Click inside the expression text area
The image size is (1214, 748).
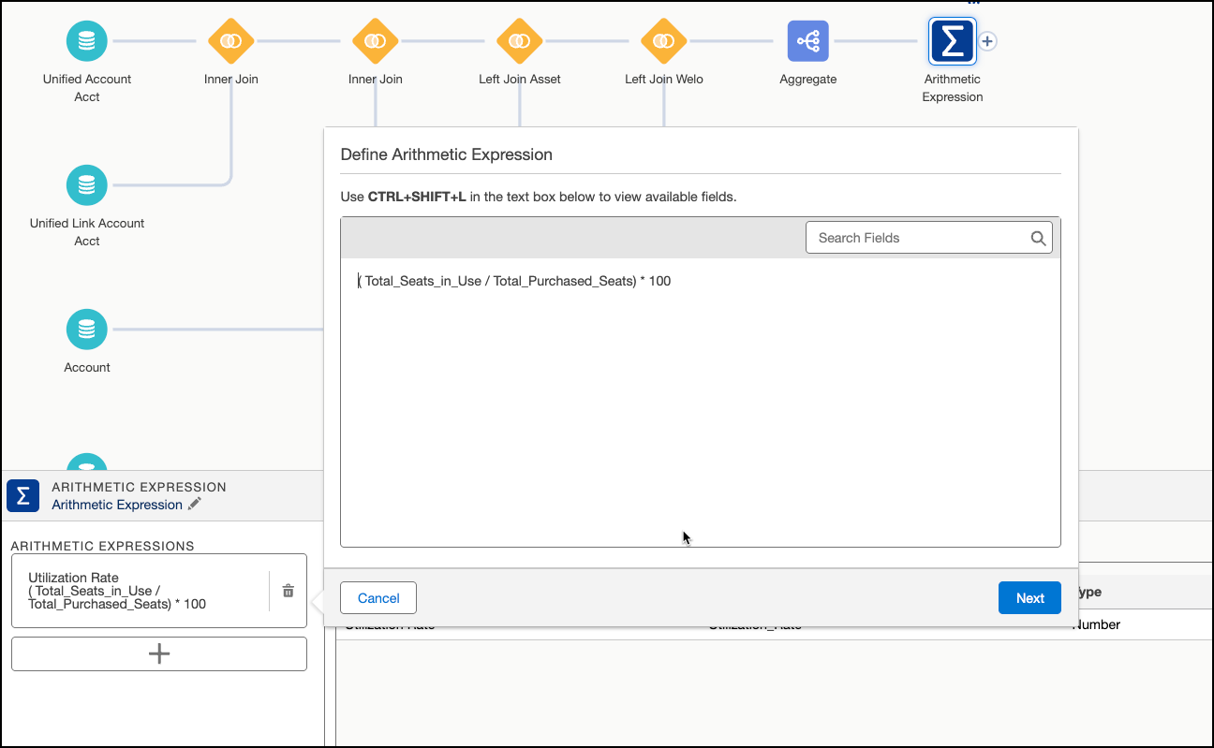pyautogui.click(x=700, y=403)
